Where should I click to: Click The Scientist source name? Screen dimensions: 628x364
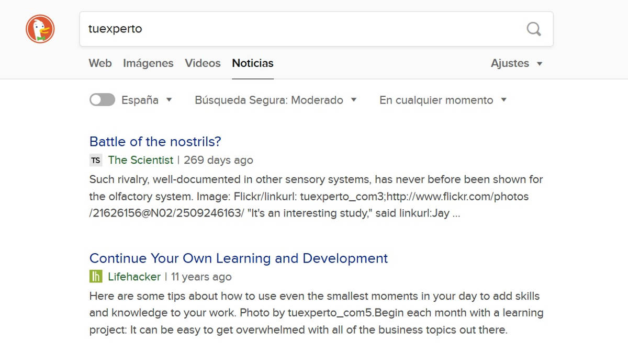tap(141, 160)
